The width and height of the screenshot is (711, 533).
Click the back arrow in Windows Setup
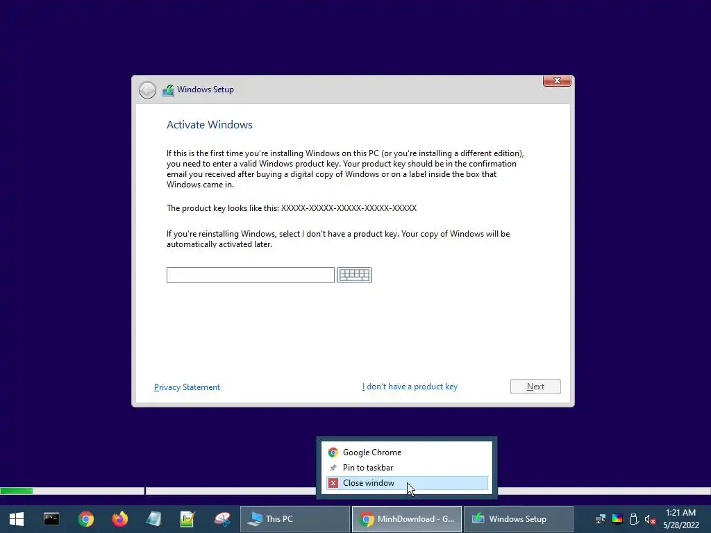pos(147,90)
